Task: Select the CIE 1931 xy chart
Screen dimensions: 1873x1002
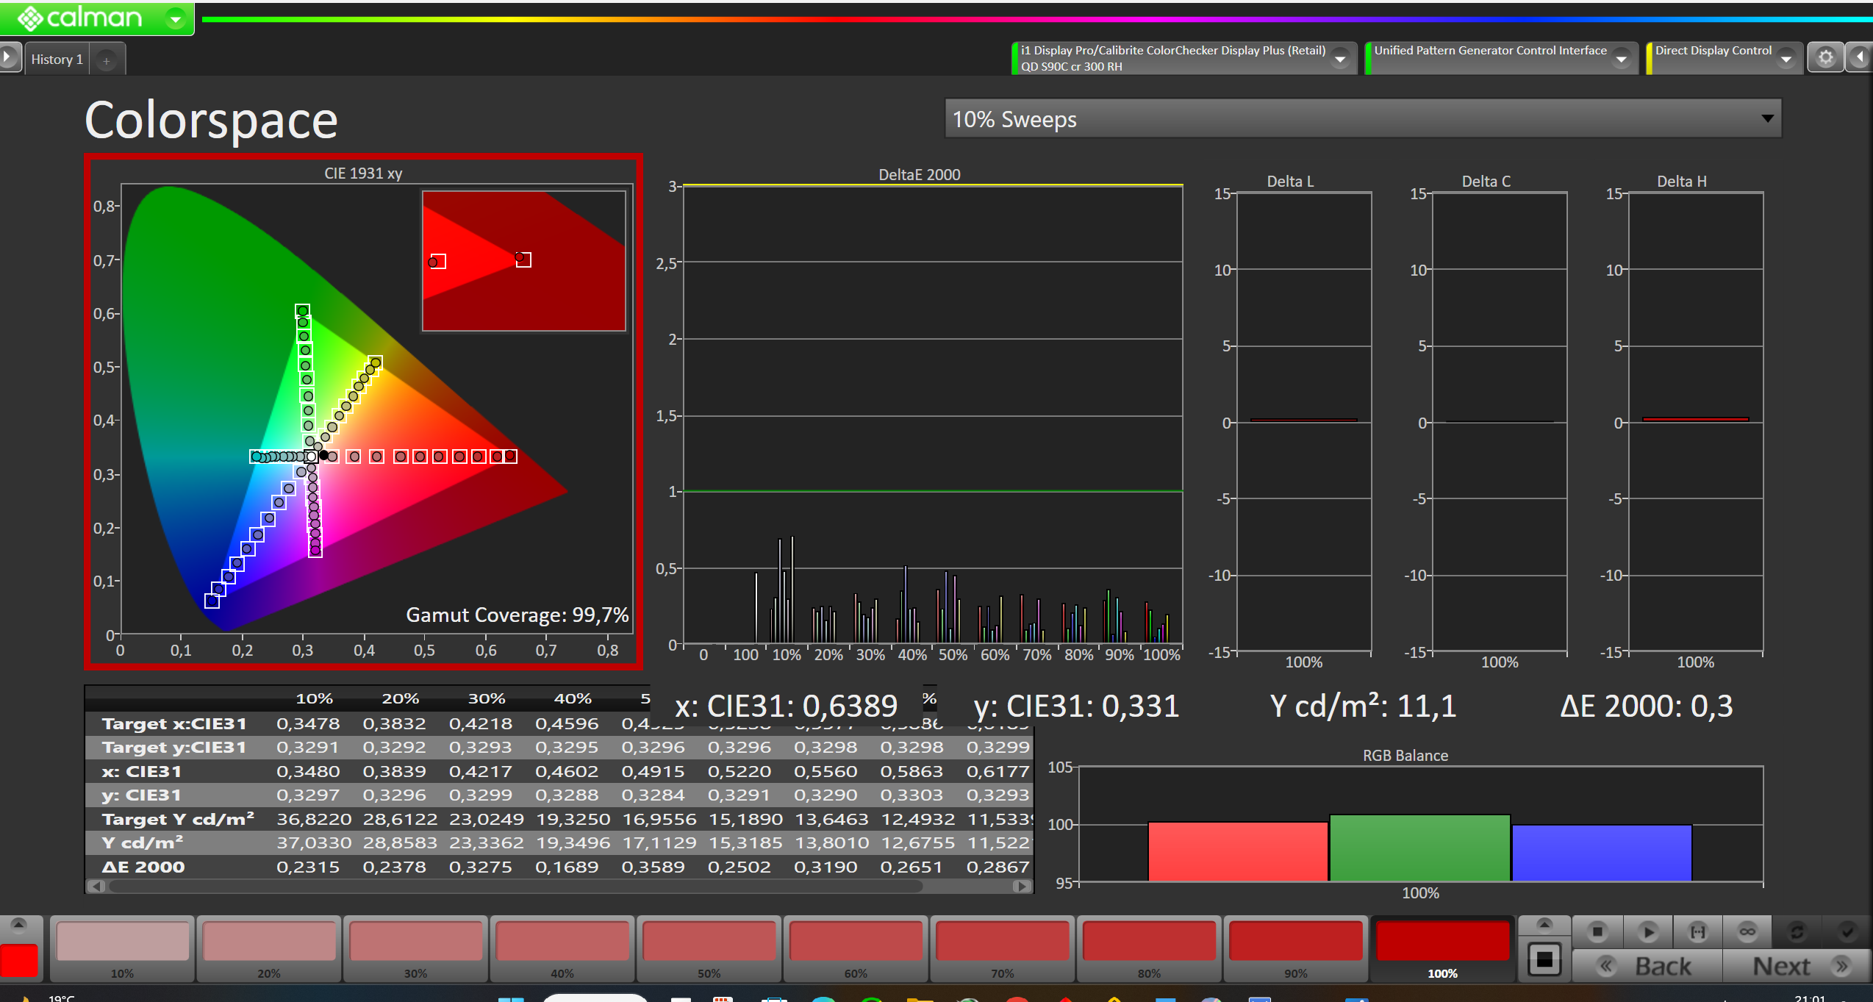Action: point(364,411)
